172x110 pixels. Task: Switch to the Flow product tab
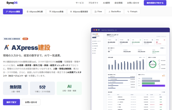pyautogui.click(x=98, y=12)
